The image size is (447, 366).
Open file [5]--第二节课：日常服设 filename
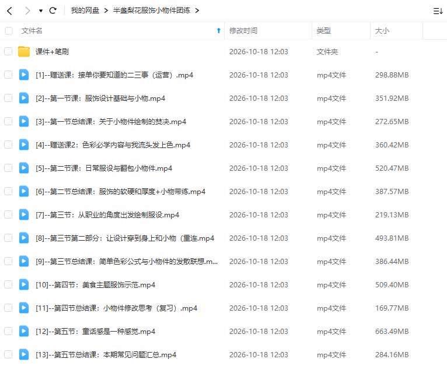[104, 168]
